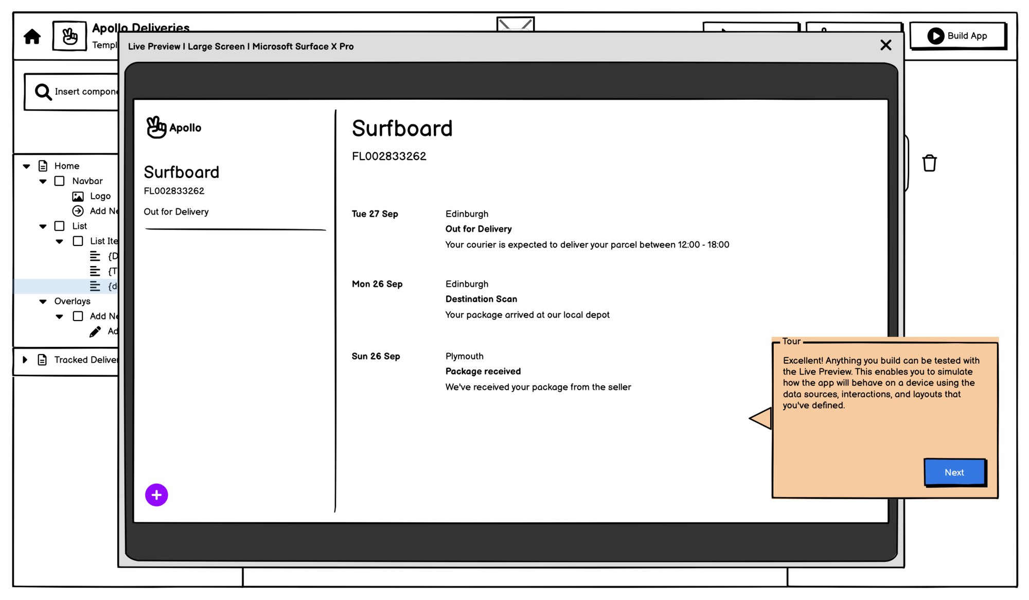Click the package arrived at local depot message

527,314
